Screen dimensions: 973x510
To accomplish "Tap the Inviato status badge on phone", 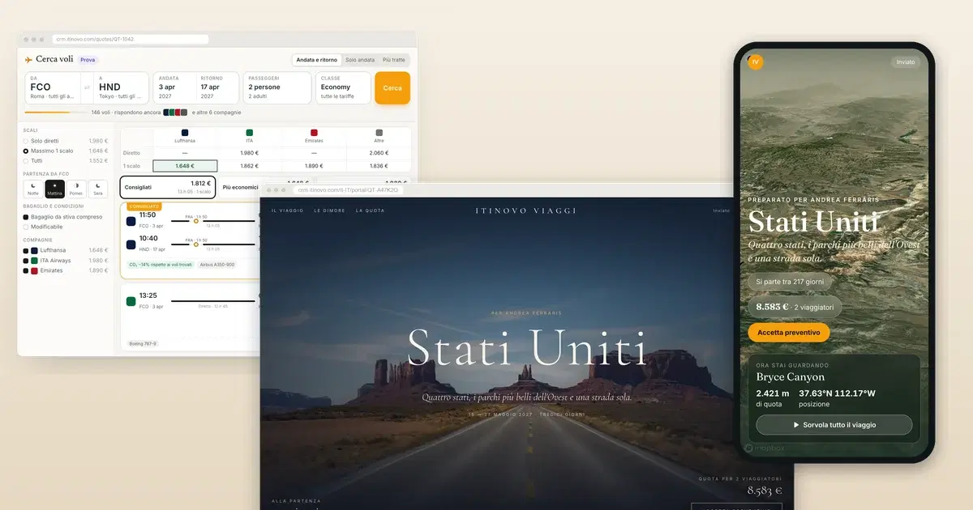I will [x=906, y=62].
